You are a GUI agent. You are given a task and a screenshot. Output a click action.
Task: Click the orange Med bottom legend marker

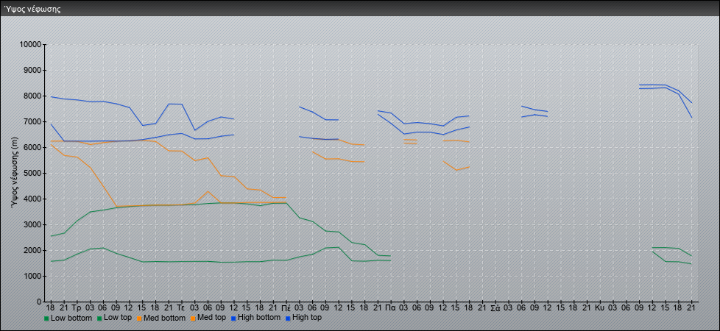(x=138, y=318)
